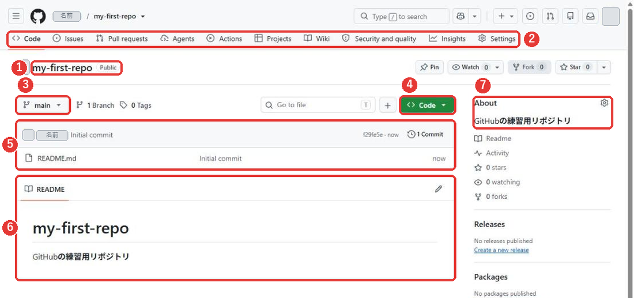Open the README.md file

pos(56,159)
